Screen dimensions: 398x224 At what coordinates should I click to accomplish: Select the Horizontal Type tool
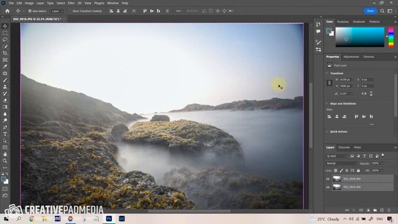pyautogui.click(x=5, y=134)
